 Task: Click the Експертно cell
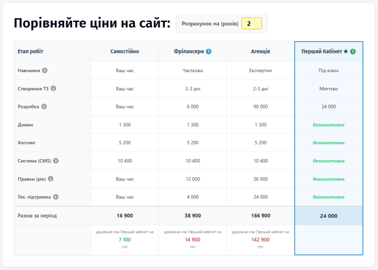(x=260, y=70)
